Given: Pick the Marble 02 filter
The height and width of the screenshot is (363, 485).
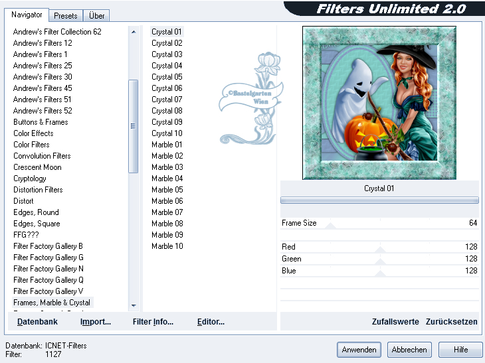Looking at the screenshot, I should click(x=167, y=156).
